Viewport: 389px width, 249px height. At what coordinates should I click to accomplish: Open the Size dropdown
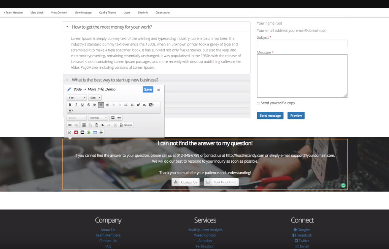95,98
